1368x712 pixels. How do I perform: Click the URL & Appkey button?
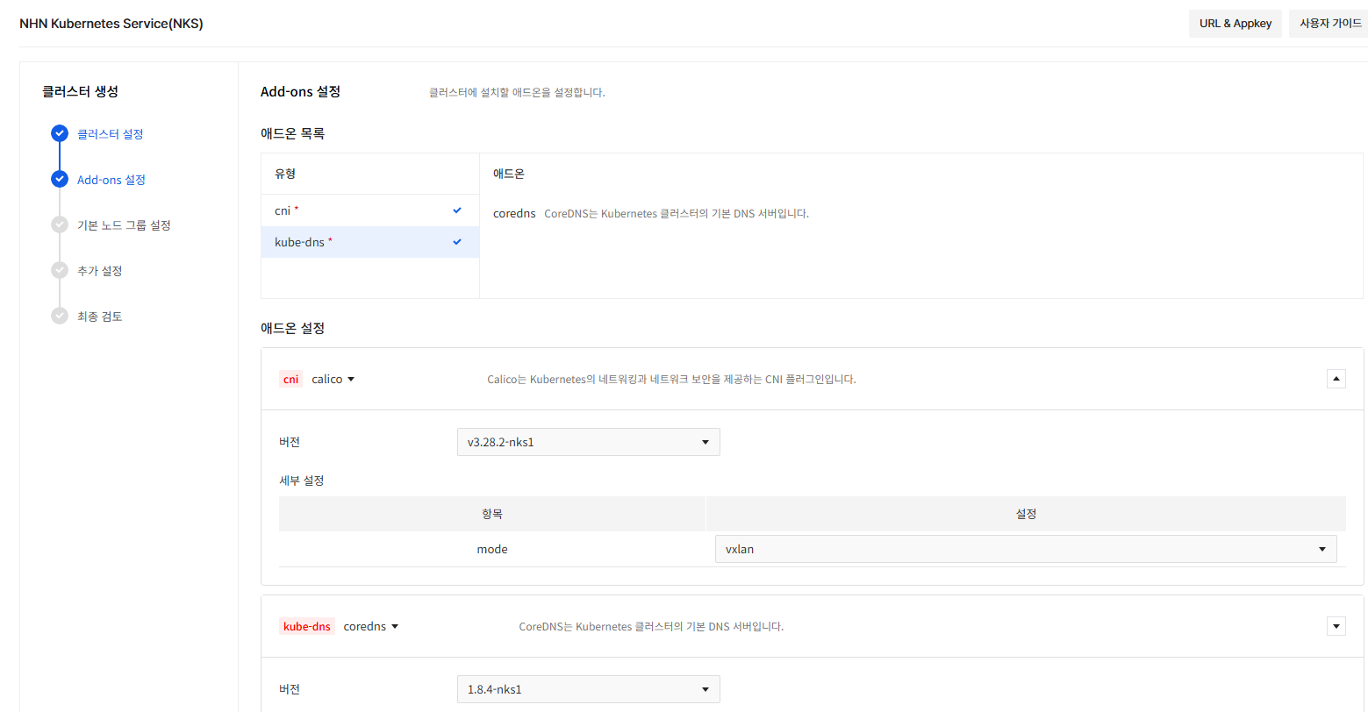(x=1235, y=24)
